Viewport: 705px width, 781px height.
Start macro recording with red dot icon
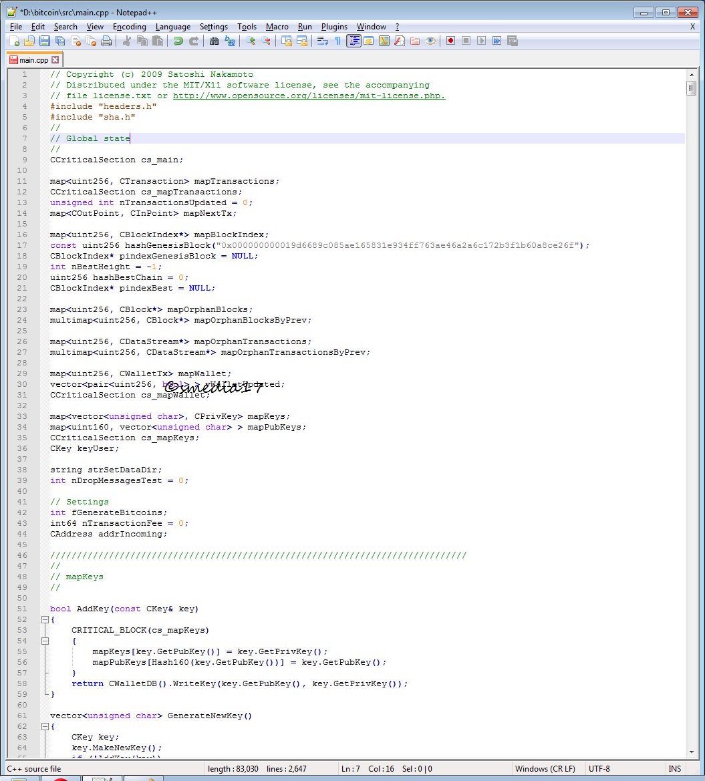[x=451, y=41]
